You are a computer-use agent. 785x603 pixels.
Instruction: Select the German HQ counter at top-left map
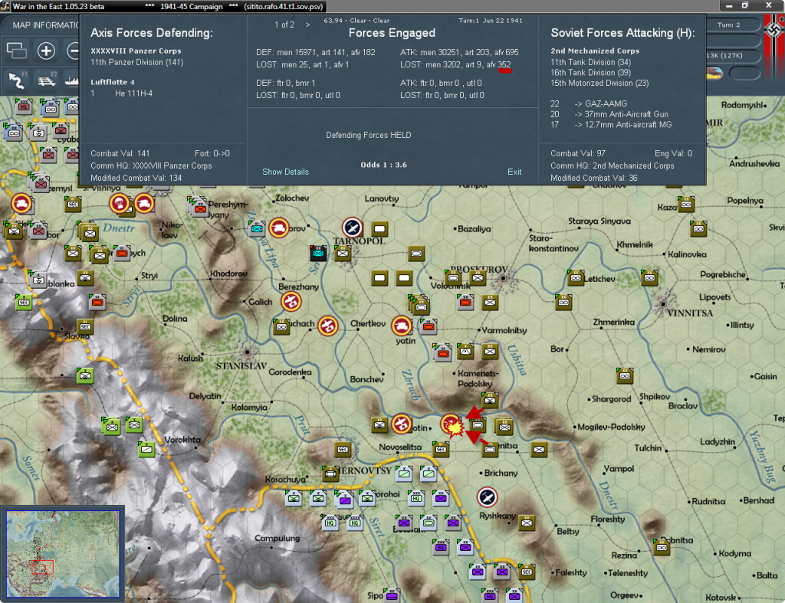[x=24, y=106]
